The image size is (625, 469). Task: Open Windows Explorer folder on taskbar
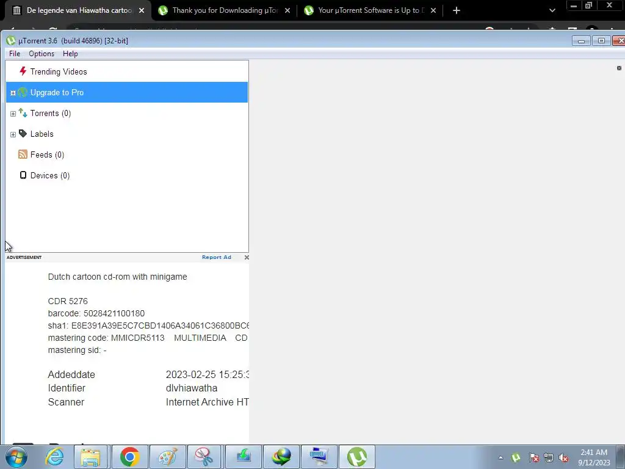point(90,457)
